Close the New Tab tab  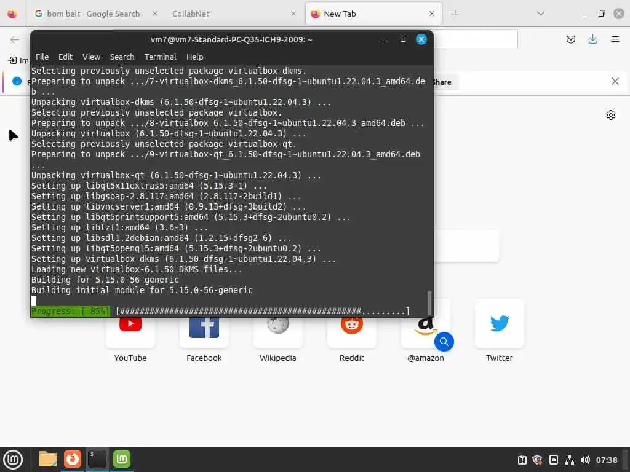pos(432,14)
